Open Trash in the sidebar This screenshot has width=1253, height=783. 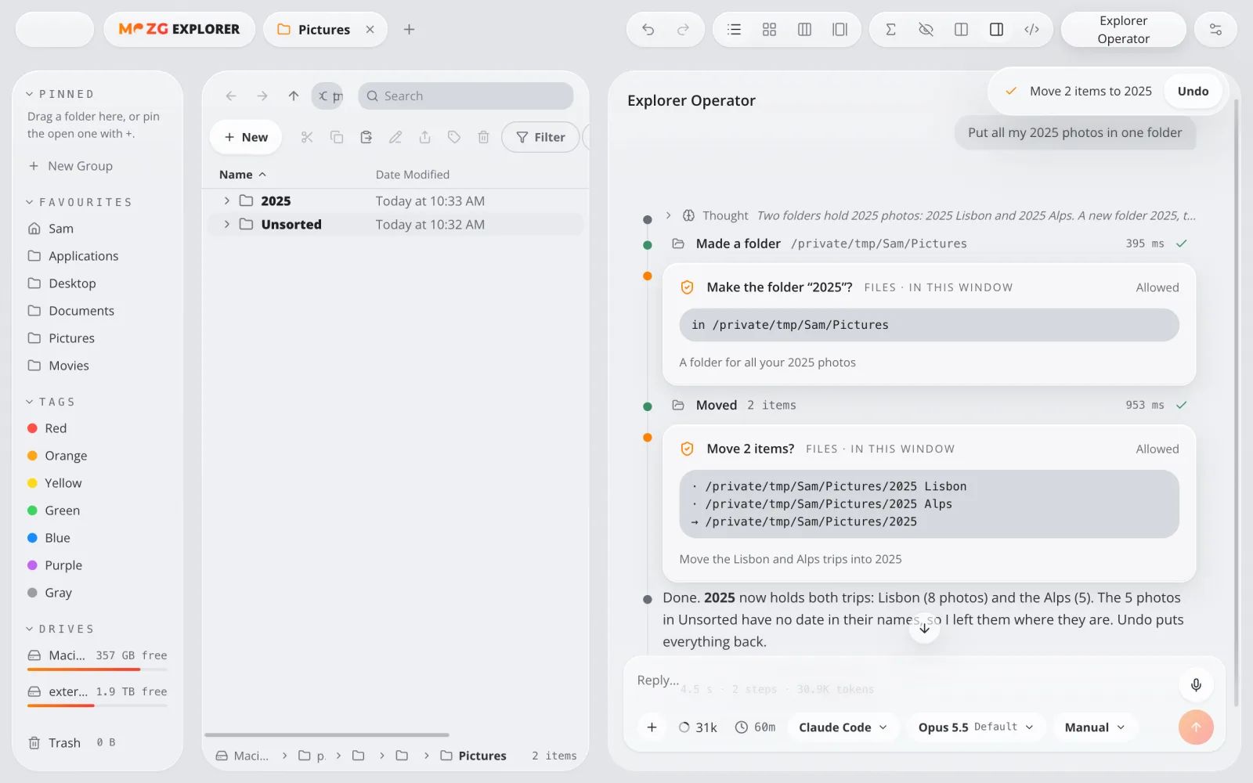(x=98, y=742)
